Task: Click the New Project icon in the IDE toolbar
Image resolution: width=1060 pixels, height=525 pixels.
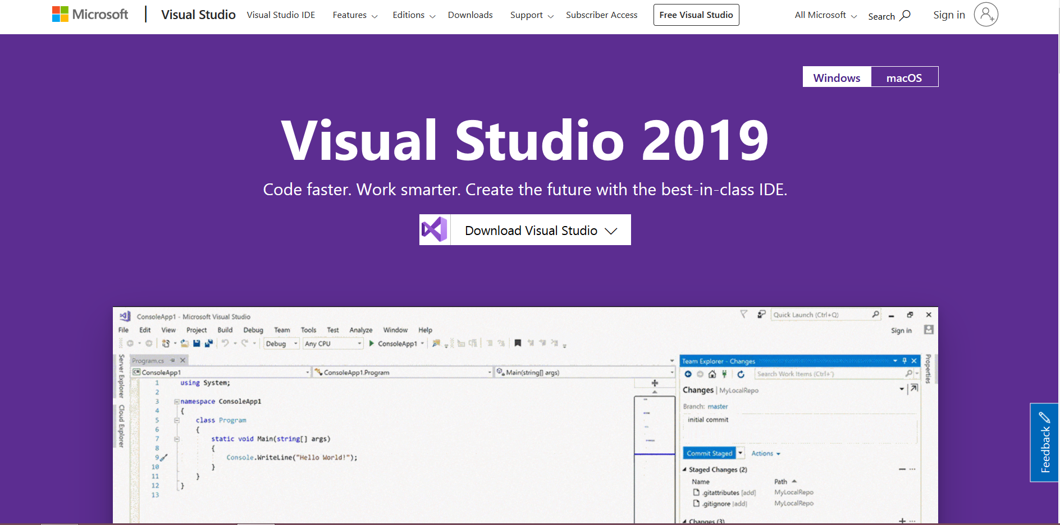Action: pos(167,343)
